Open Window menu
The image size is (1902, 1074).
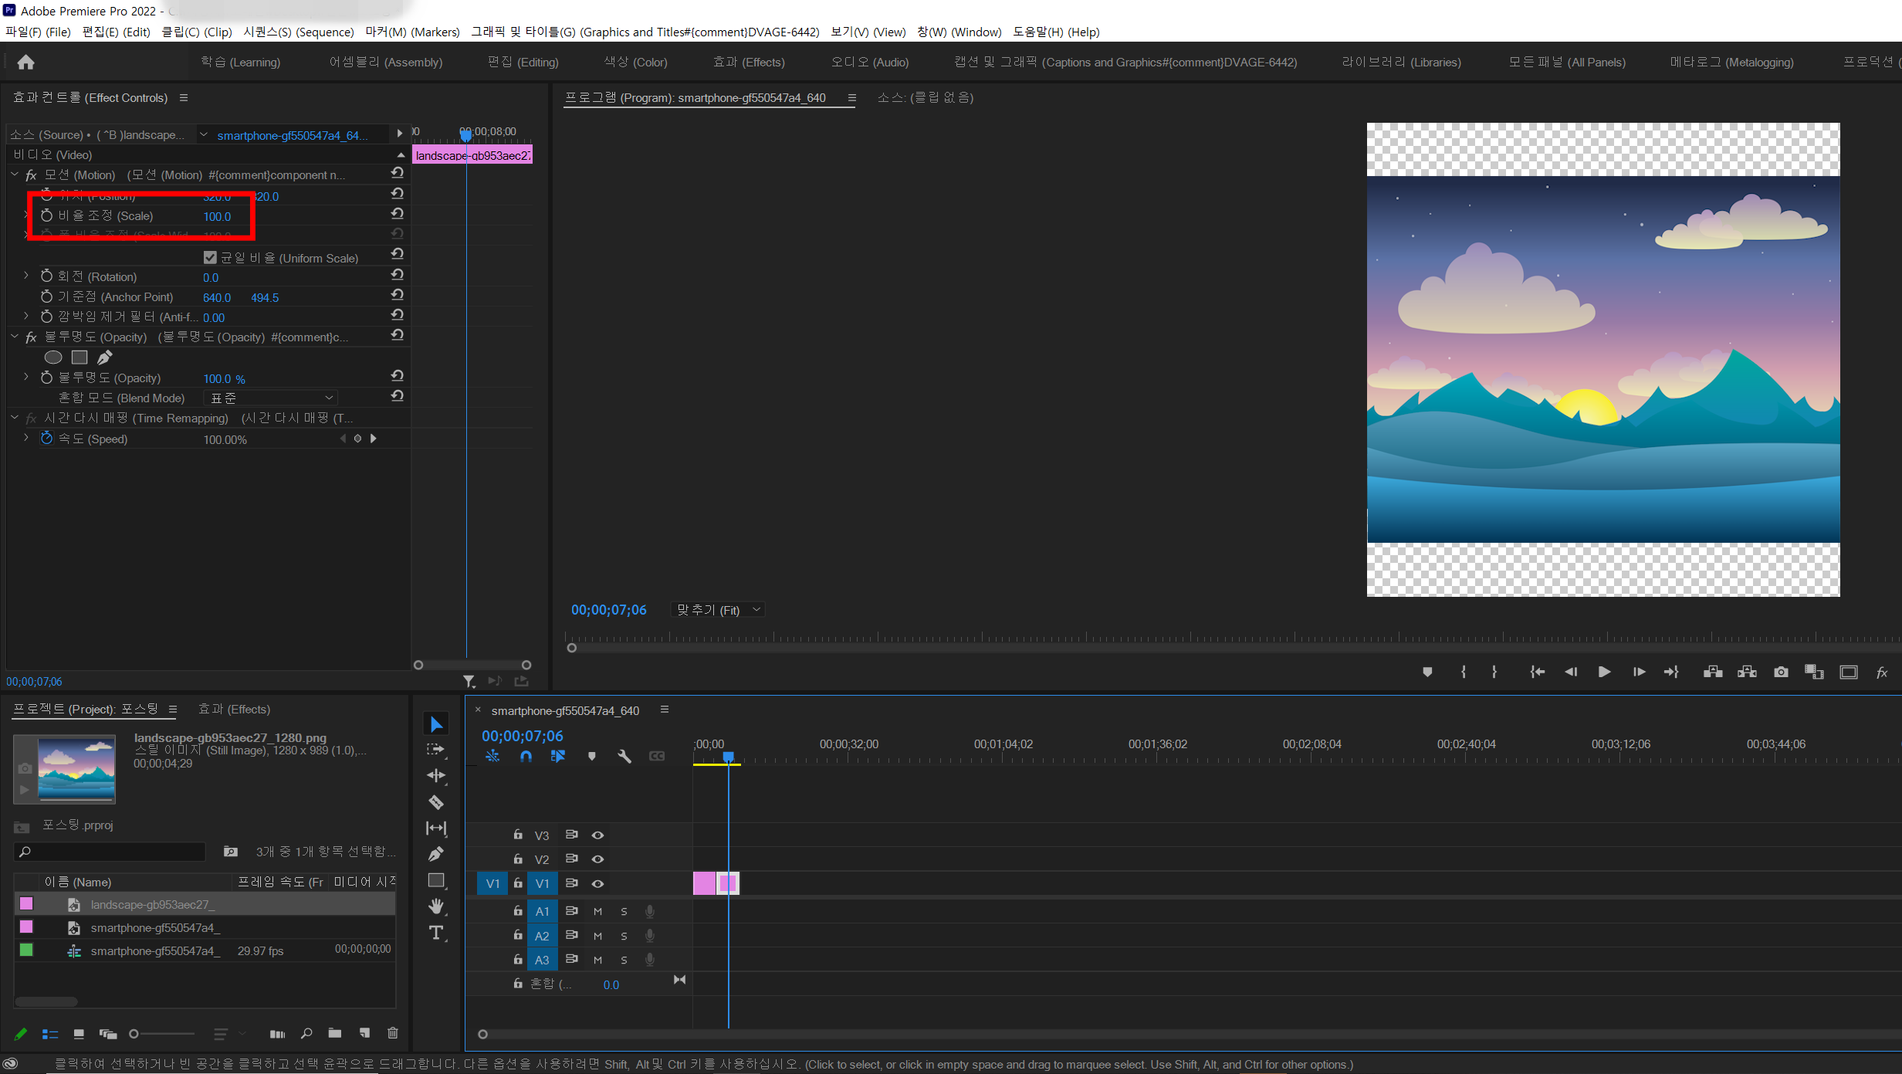tap(959, 32)
